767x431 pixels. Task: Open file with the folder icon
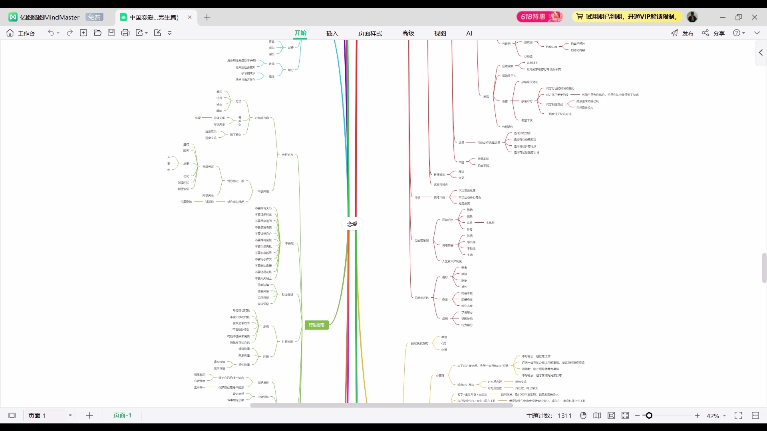pos(97,33)
